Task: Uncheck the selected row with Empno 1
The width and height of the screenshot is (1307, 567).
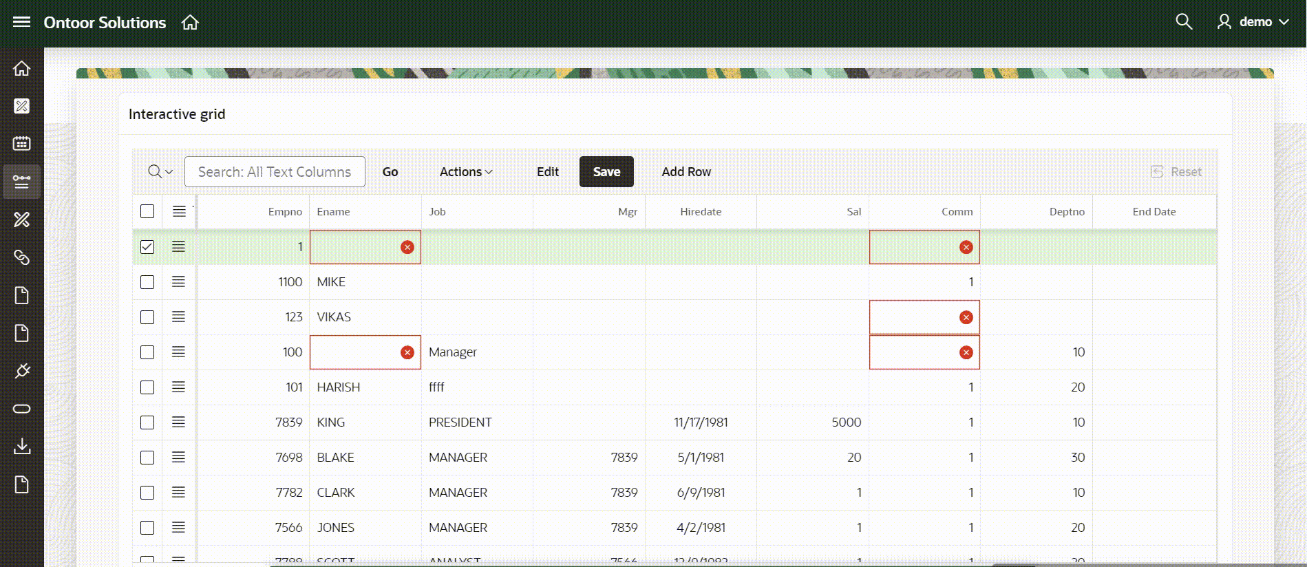Action: [147, 247]
